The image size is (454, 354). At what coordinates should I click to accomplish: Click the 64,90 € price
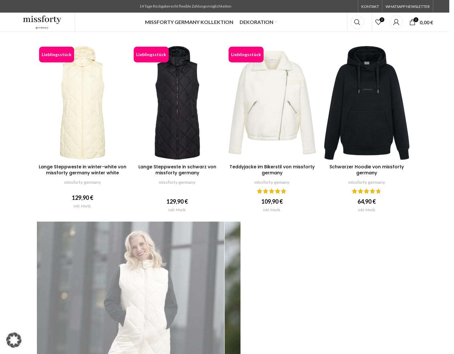pyautogui.click(x=367, y=201)
